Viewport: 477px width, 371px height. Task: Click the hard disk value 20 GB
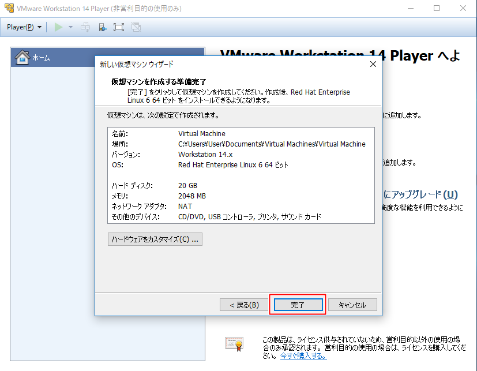pos(187,186)
